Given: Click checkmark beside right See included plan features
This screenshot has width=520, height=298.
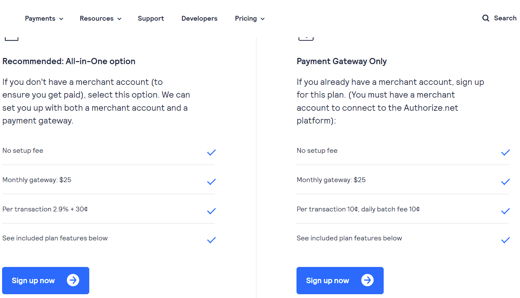Looking at the screenshot, I should coord(505,240).
